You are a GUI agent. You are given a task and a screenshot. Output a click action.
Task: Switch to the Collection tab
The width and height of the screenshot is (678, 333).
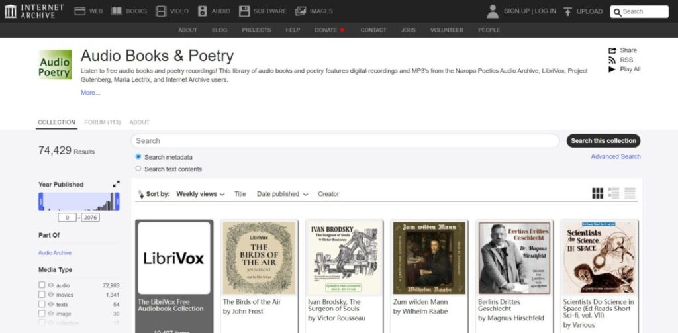point(57,122)
